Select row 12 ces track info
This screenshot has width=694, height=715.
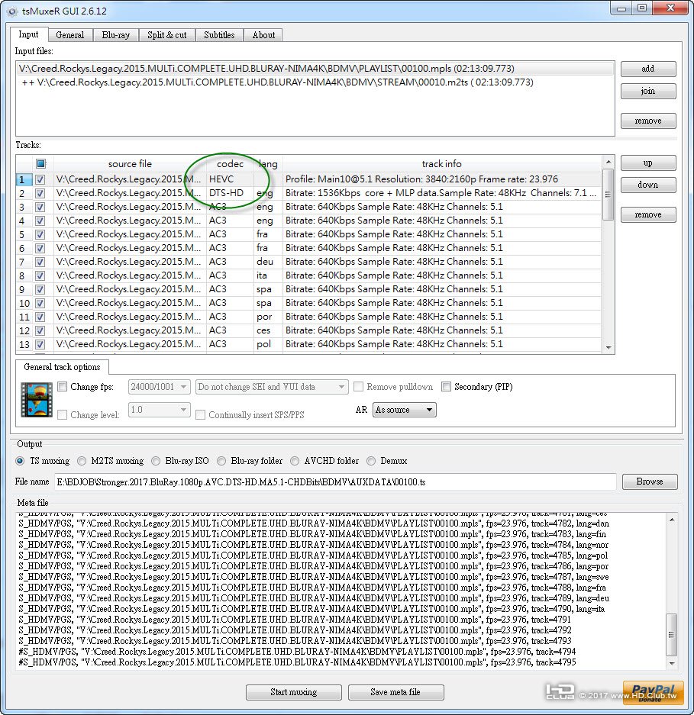tap(442, 330)
